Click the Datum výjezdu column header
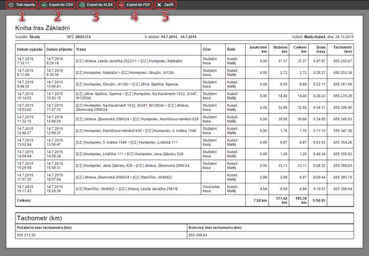The image size is (369, 256). pos(29,50)
